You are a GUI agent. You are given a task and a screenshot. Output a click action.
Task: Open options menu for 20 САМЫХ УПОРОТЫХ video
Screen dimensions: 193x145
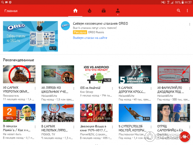point(35,88)
